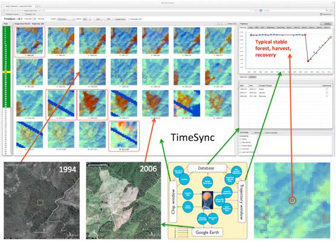336x242 pixels.
Task: Click the Plot Size input field
Action: [x=47, y=19]
